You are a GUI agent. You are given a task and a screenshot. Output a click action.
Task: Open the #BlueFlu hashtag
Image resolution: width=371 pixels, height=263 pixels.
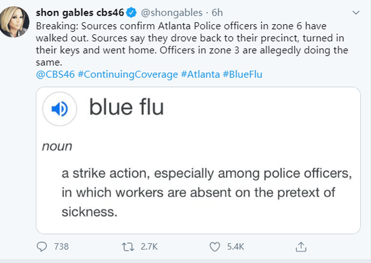243,74
